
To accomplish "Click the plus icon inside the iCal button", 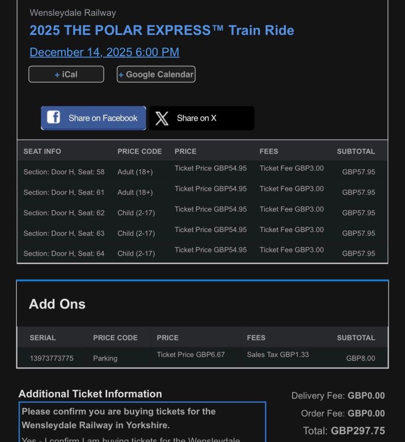I will coord(57,74).
